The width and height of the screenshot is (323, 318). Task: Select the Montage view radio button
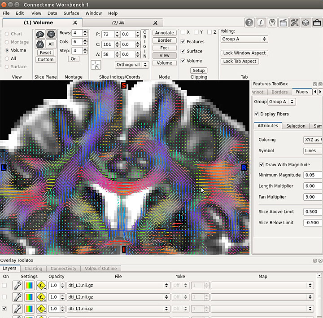(7, 42)
